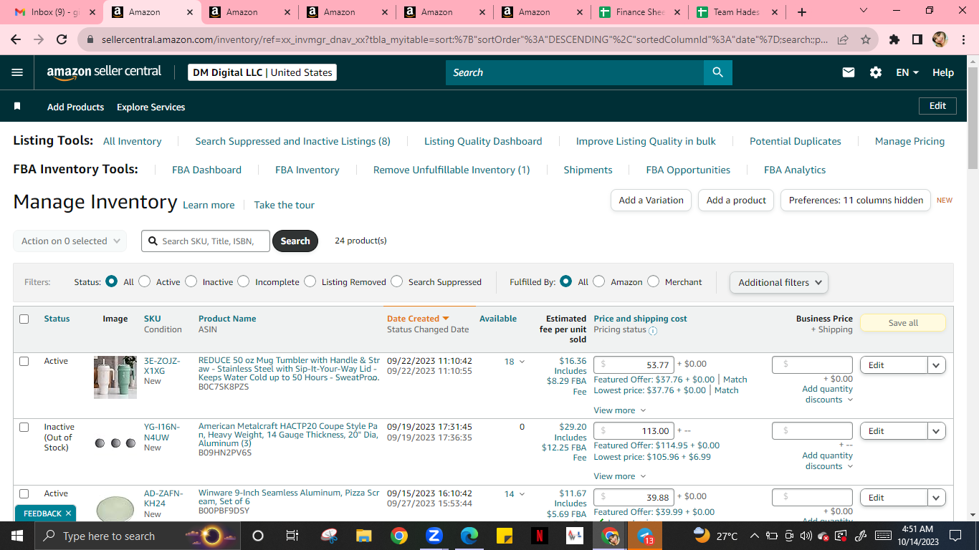The height and width of the screenshot is (550, 979).
Task: Expand View more under the Mug Tumbler pricing
Action: 620,410
